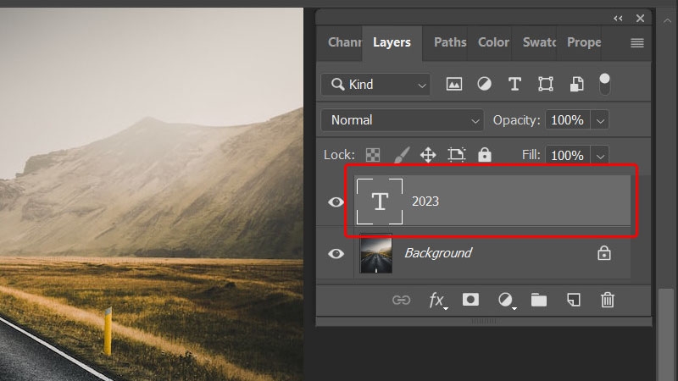This screenshot has height=381, width=678.
Task: Hide the Background layer
Action: pyautogui.click(x=336, y=253)
